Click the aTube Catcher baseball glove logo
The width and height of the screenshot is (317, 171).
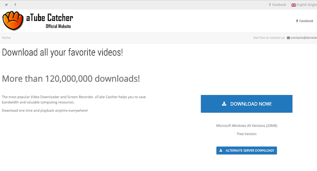pos(12,21)
